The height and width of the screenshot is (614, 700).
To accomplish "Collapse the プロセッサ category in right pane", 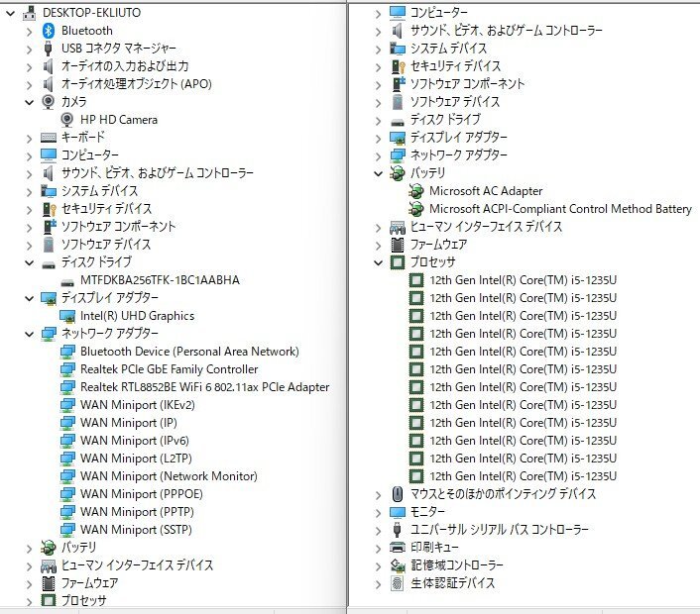I will 378,263.
